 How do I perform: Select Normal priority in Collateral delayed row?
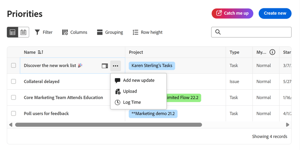pyautogui.click(x=264, y=81)
